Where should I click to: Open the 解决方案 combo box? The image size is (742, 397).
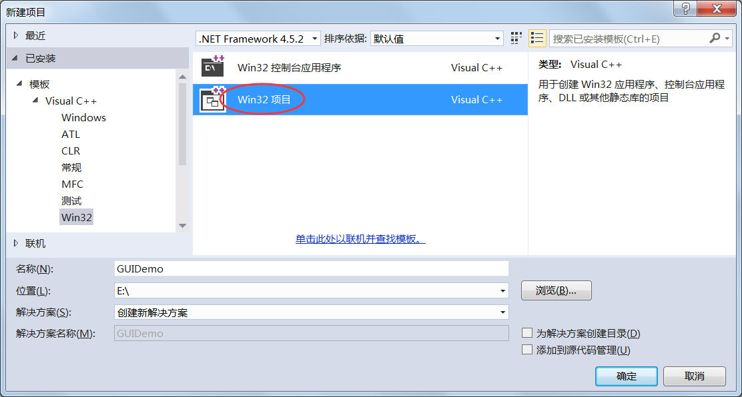point(311,312)
